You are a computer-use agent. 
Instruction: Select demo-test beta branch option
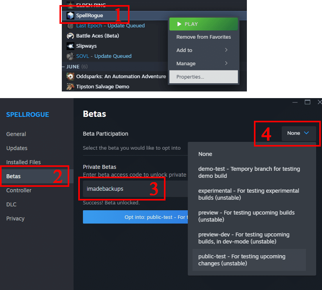pyautogui.click(x=249, y=172)
